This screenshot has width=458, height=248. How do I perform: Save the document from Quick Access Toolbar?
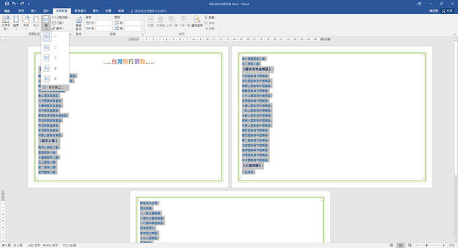click(x=7, y=4)
